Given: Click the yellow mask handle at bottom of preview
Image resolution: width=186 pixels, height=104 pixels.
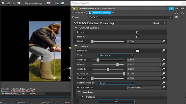Looking at the screenshot, I should coord(54,78).
